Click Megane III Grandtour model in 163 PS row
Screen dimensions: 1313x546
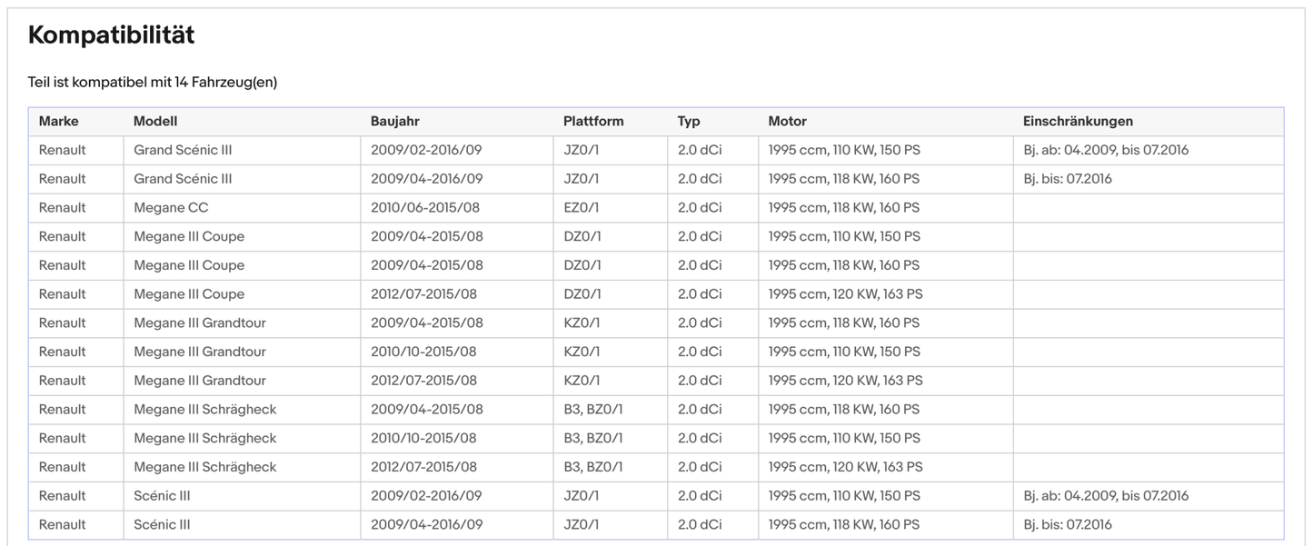[x=200, y=381]
